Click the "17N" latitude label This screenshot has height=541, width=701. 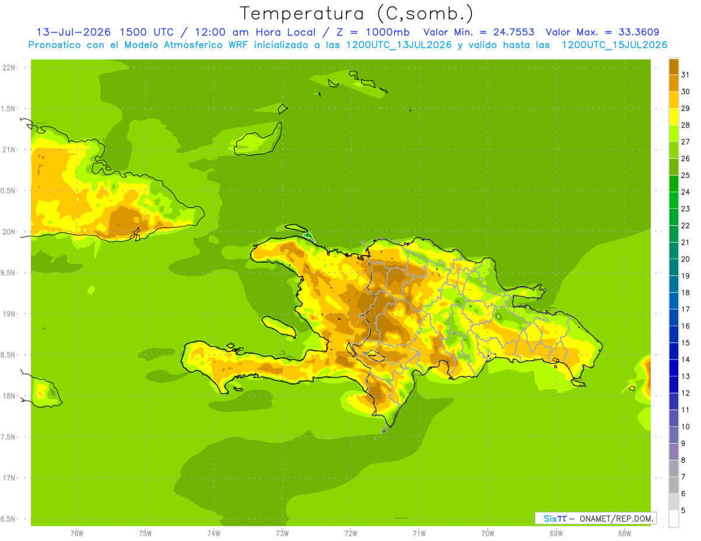click(x=9, y=478)
